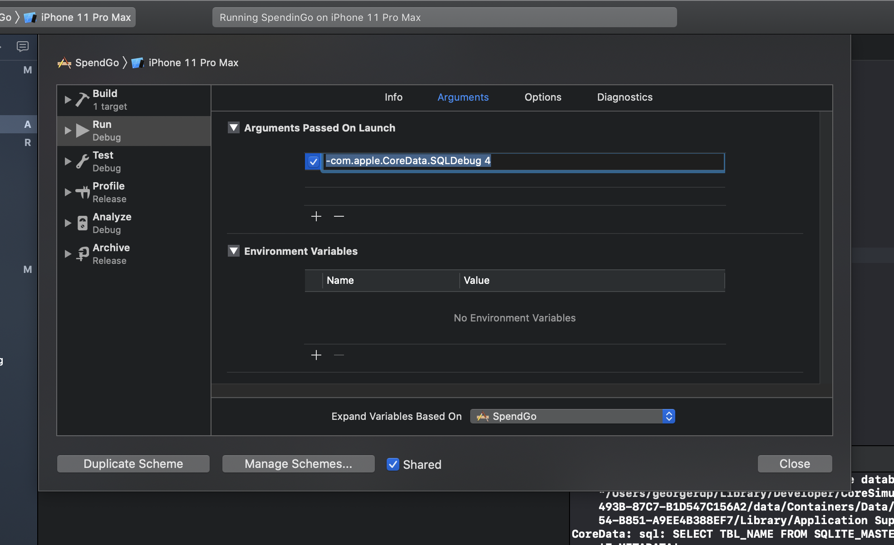Remove the selected launch argument with minus
This screenshot has width=894, height=545.
point(339,216)
